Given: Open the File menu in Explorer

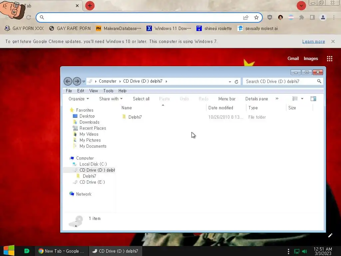Looking at the screenshot, I should click(x=69, y=91).
